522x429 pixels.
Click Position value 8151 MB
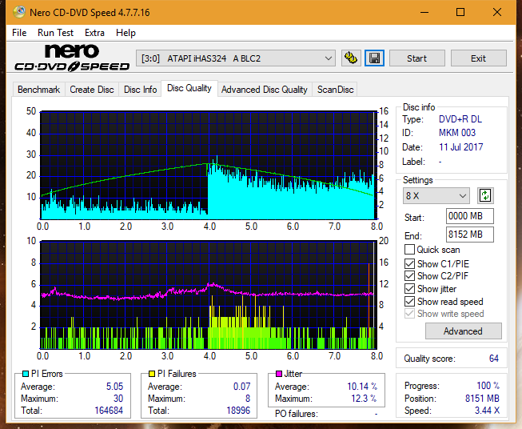coord(482,399)
